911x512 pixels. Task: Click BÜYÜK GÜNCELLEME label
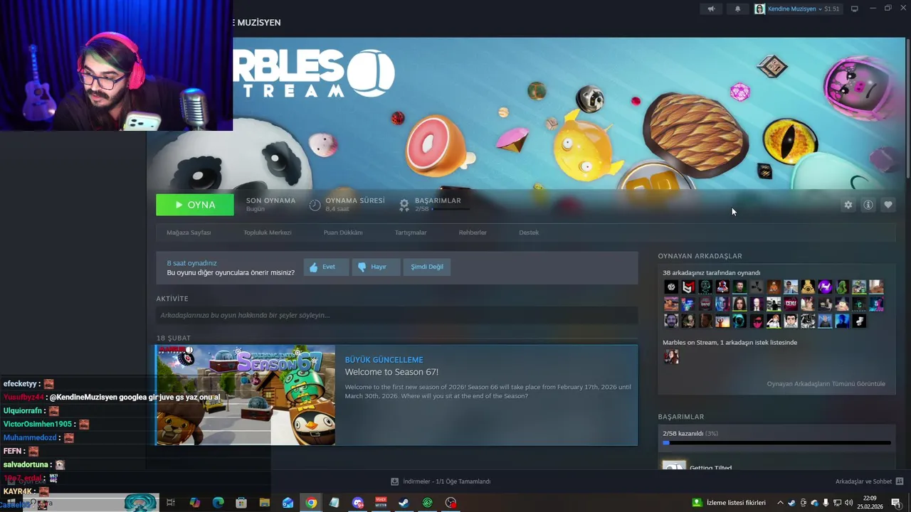pyautogui.click(x=384, y=360)
